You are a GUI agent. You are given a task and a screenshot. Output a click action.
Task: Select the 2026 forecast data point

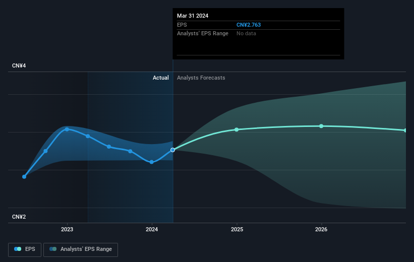pos(321,126)
